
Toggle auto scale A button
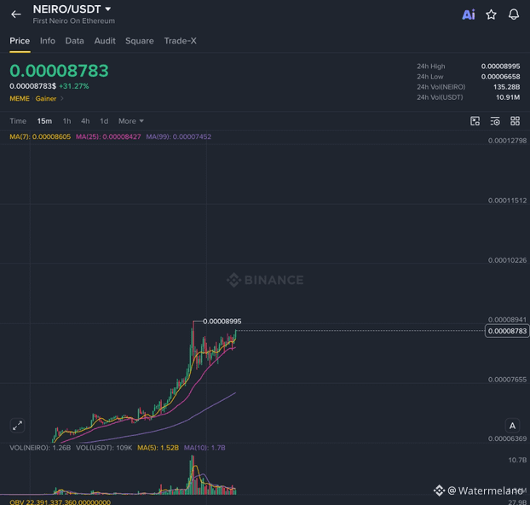[x=512, y=426]
